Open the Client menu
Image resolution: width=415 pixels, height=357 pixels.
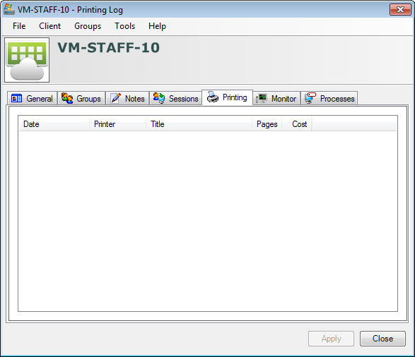(x=49, y=26)
